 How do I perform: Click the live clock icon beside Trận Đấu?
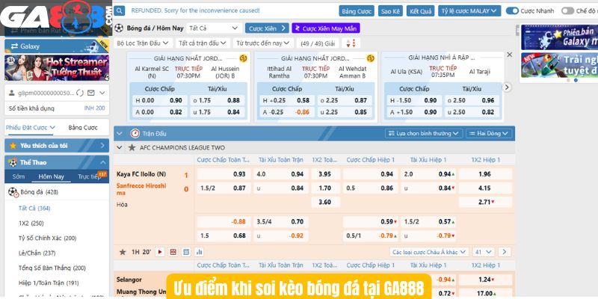point(135,134)
